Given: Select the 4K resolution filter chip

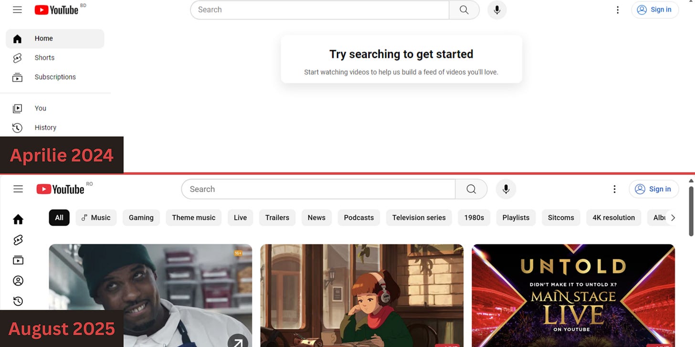Looking at the screenshot, I should 614,218.
